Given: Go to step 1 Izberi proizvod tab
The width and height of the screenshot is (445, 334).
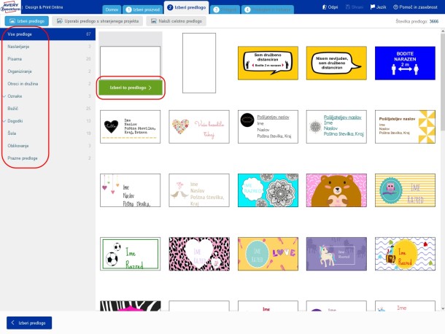Looking at the screenshot, I should tap(143, 9).
